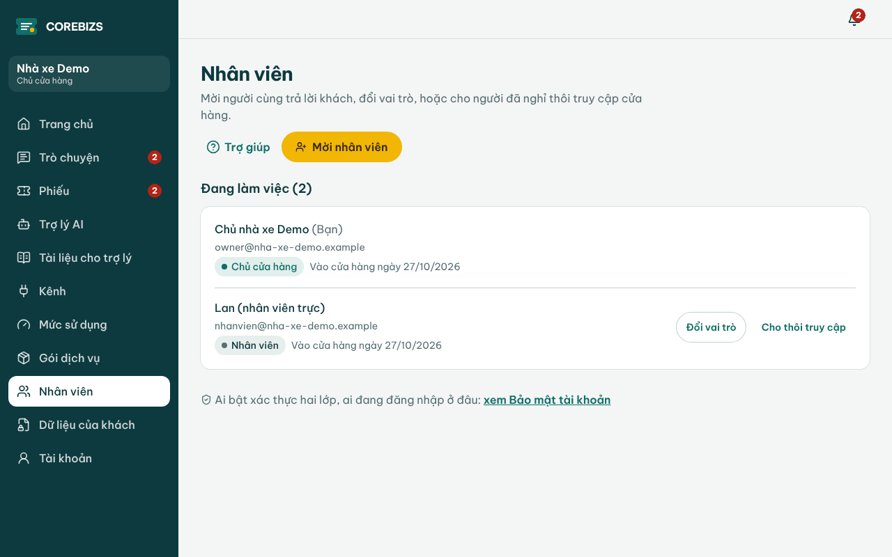This screenshot has height=557, width=892.
Task: Click the robot icon beside Trợ lý AI
Action: click(24, 224)
